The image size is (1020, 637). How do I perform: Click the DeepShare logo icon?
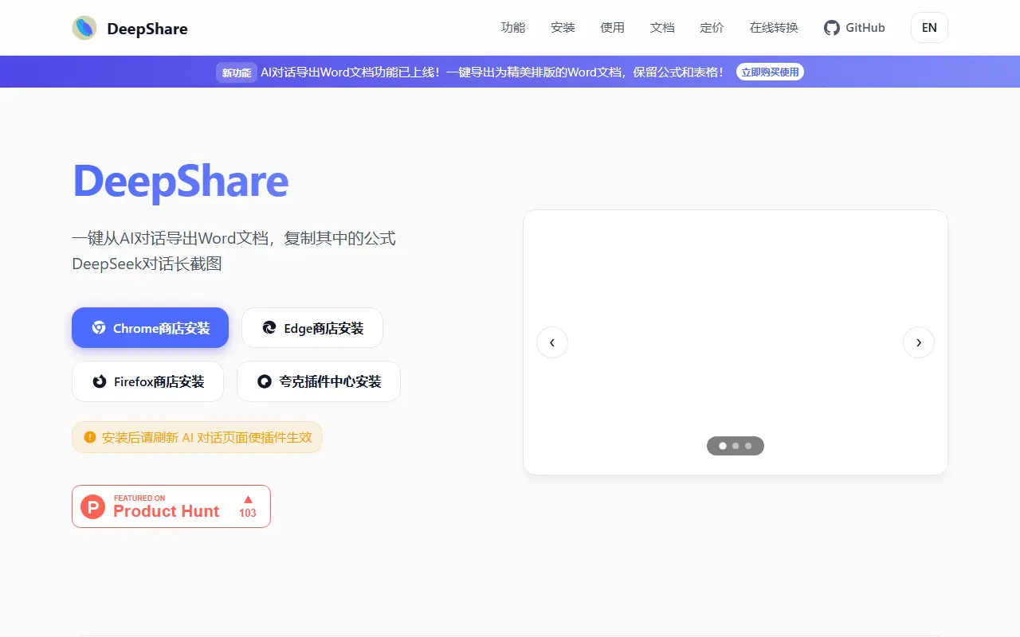(84, 28)
